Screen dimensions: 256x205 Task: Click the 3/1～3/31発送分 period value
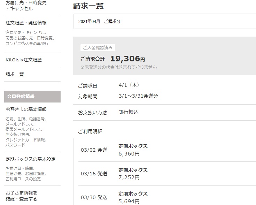[138, 96]
